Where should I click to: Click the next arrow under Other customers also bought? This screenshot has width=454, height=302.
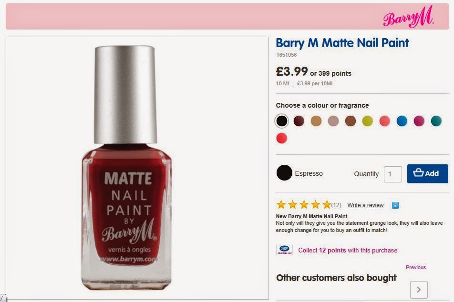(419, 289)
